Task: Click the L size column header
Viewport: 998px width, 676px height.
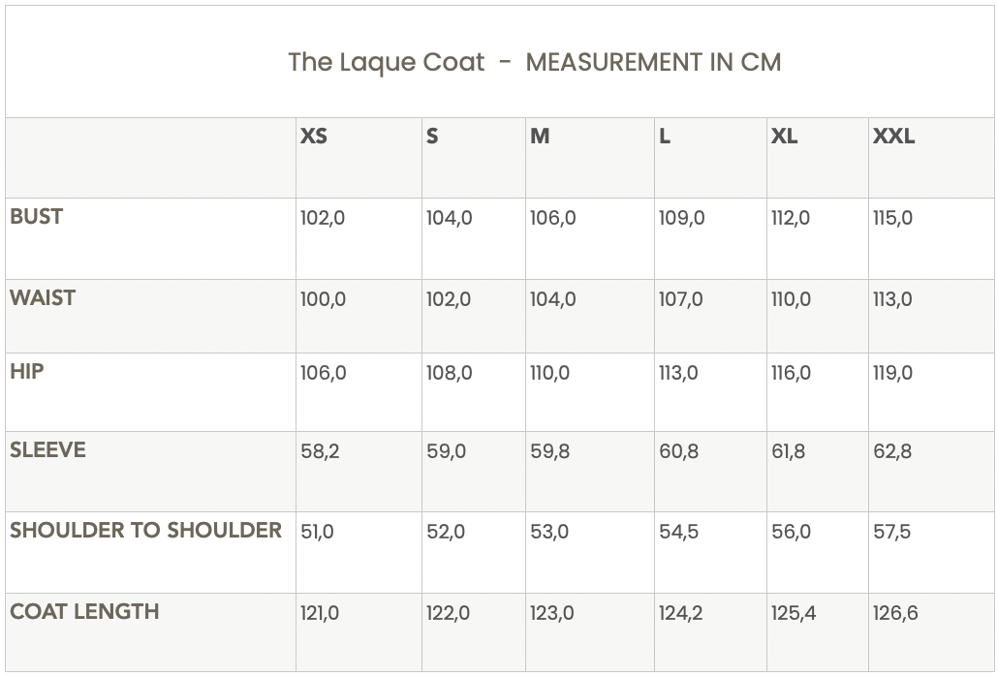Action: point(665,137)
